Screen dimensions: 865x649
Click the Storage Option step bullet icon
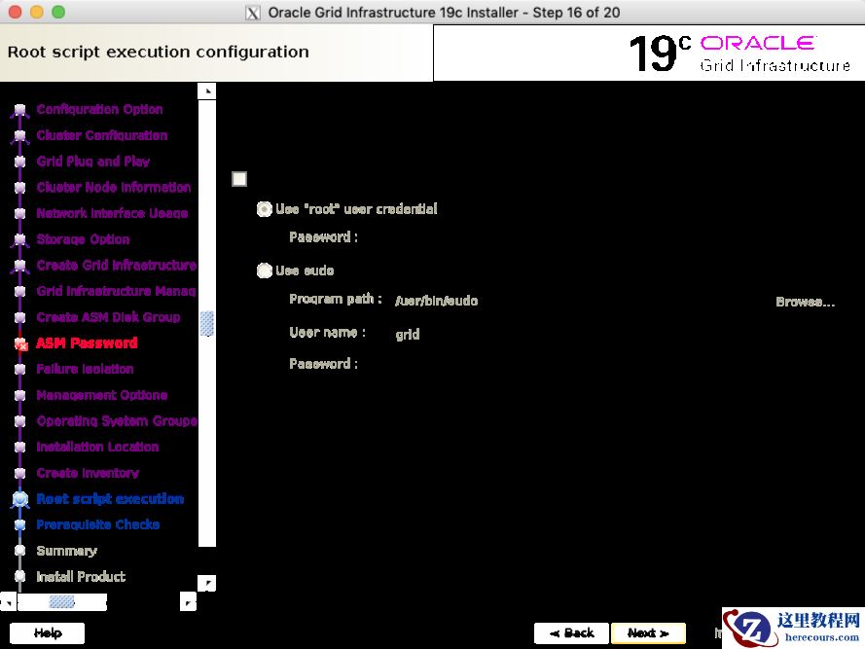click(x=19, y=239)
